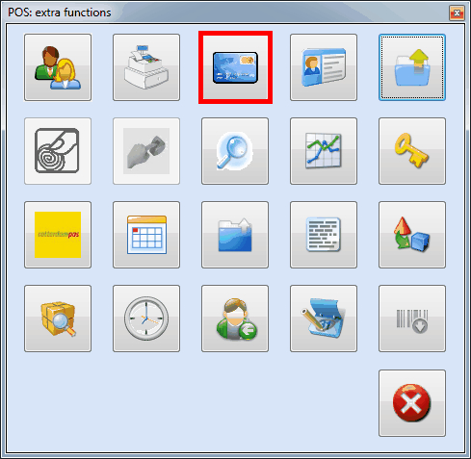Click the cone and cube shapes icon
Screen dimensions: 471x459
[x=412, y=235]
